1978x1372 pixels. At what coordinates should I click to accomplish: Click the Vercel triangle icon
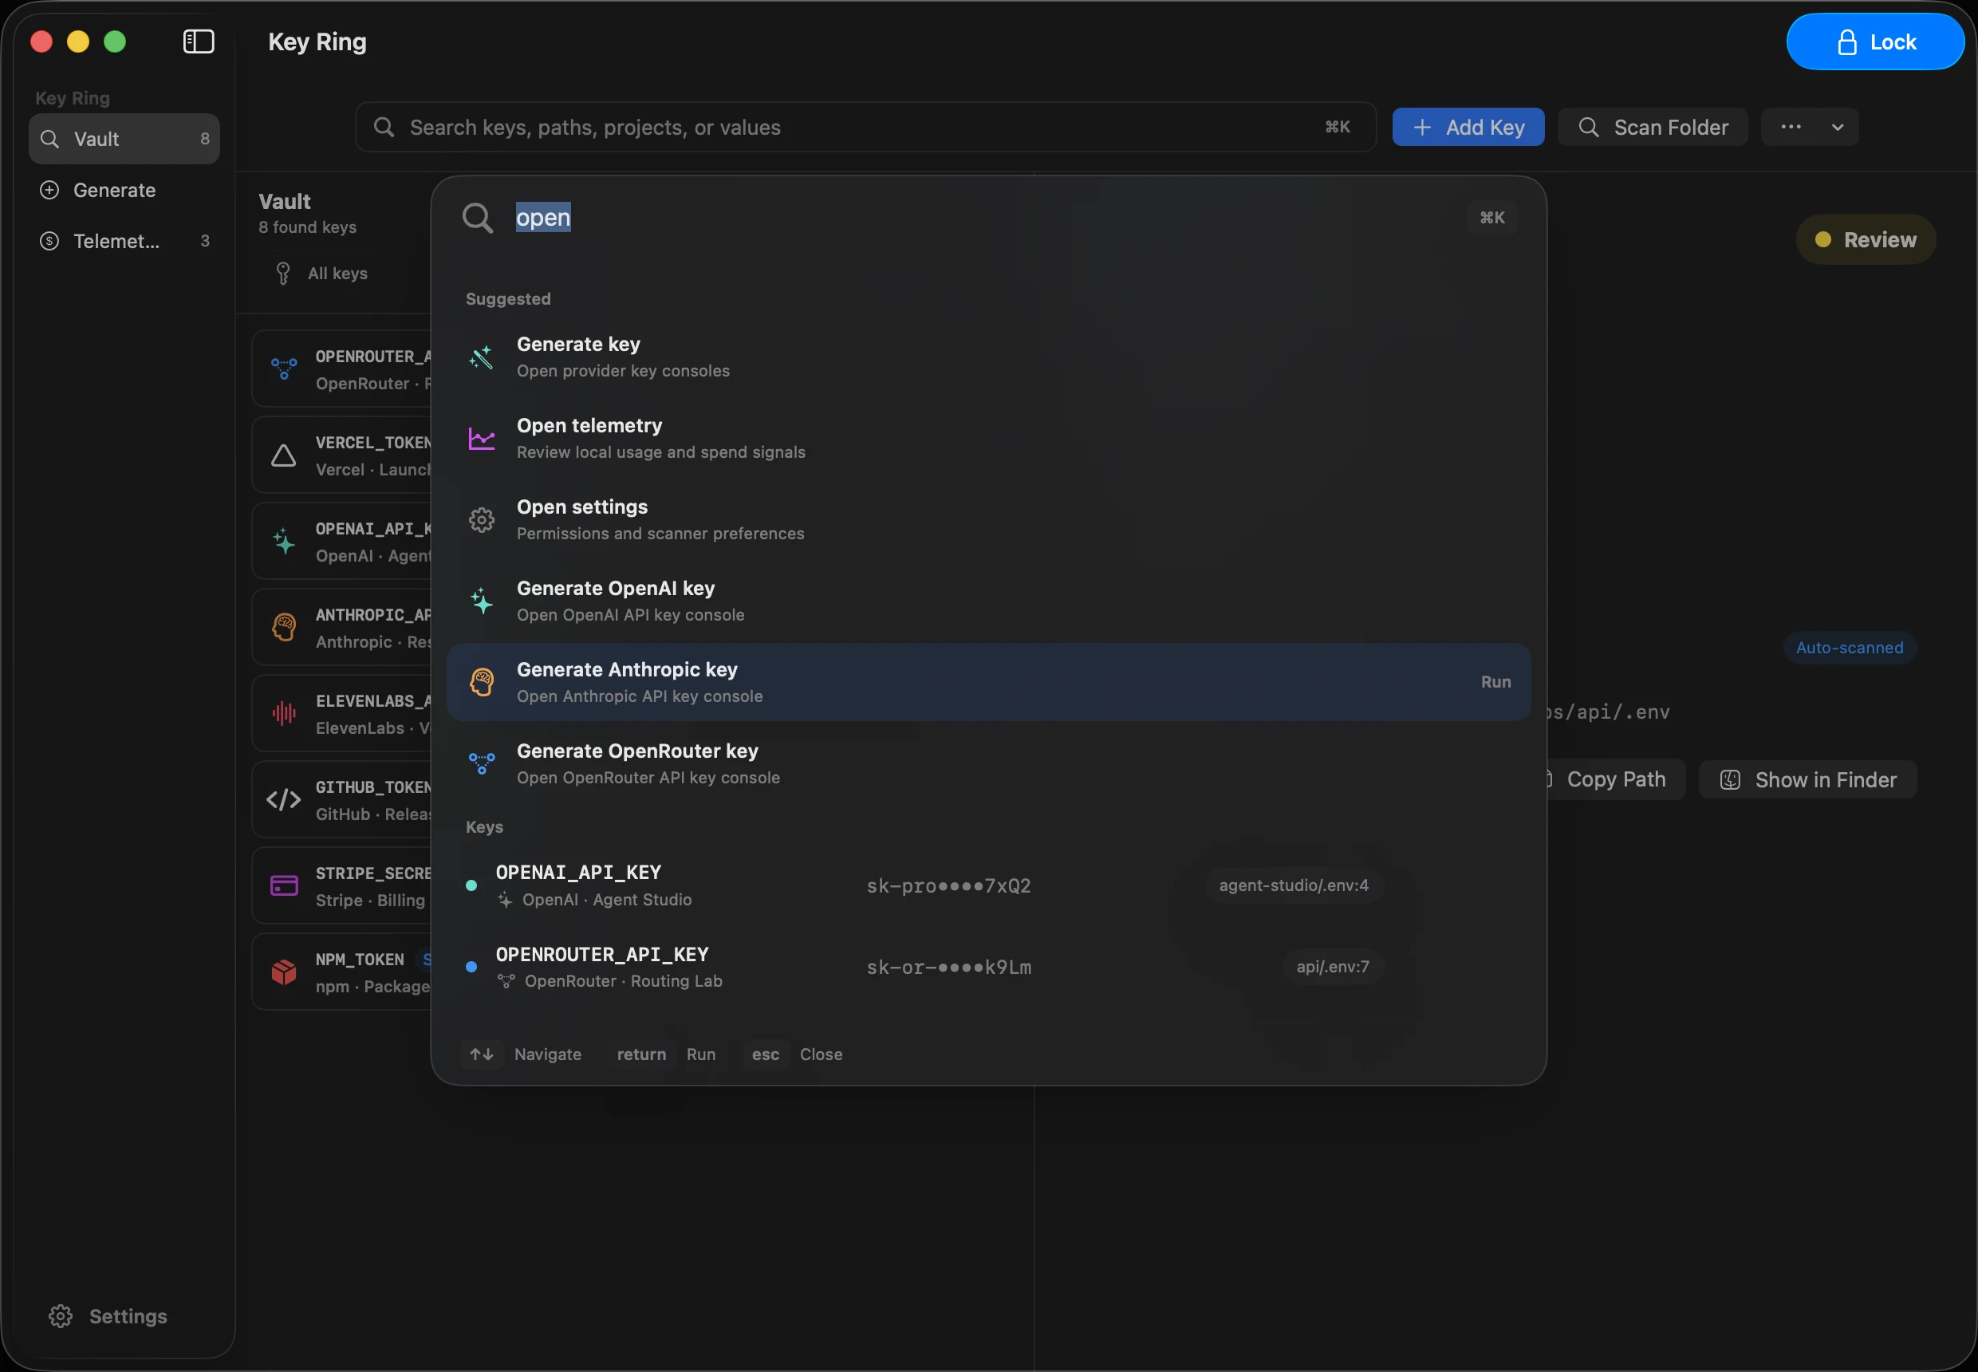[x=284, y=455]
